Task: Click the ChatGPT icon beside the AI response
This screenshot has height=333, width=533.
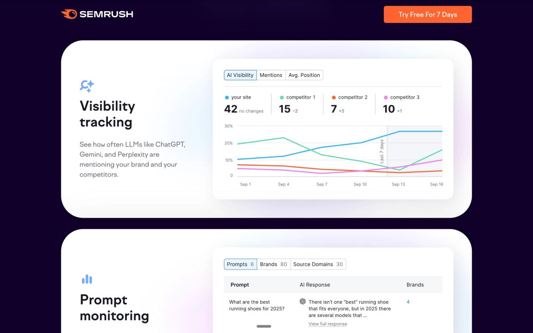Action: tap(302, 301)
